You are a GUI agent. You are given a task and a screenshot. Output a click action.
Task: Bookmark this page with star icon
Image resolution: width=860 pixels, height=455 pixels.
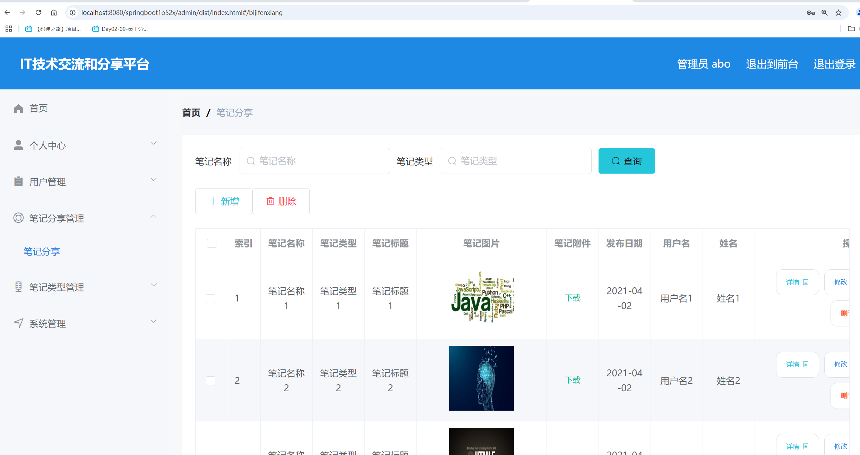tap(839, 13)
